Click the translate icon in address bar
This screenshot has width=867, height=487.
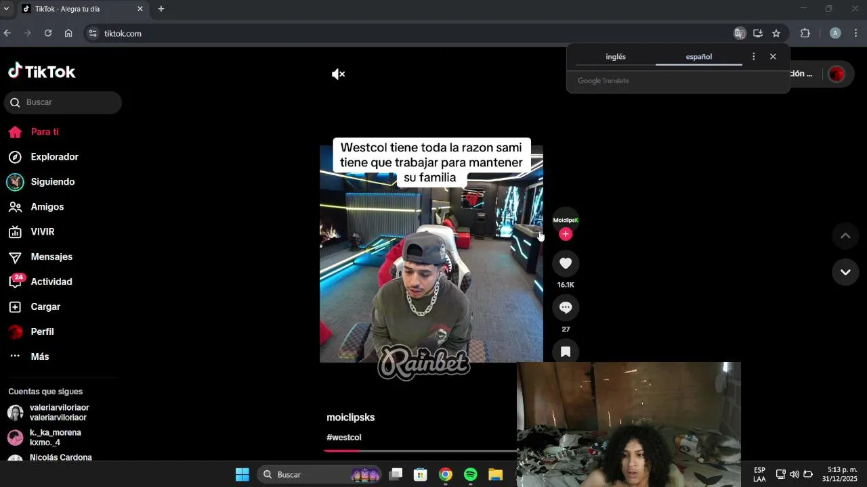point(740,33)
